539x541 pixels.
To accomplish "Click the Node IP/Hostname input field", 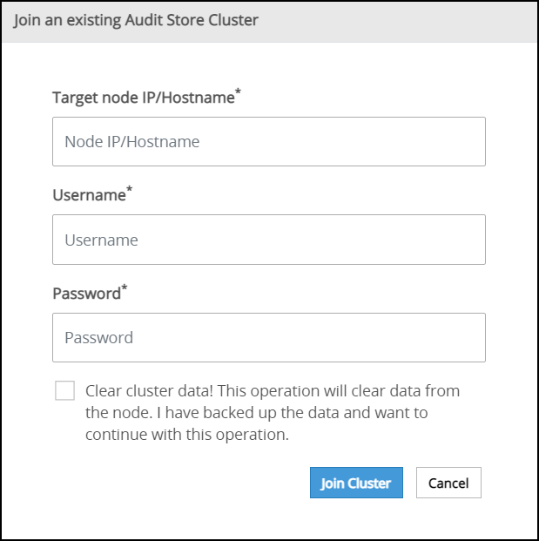I will tap(268, 141).
